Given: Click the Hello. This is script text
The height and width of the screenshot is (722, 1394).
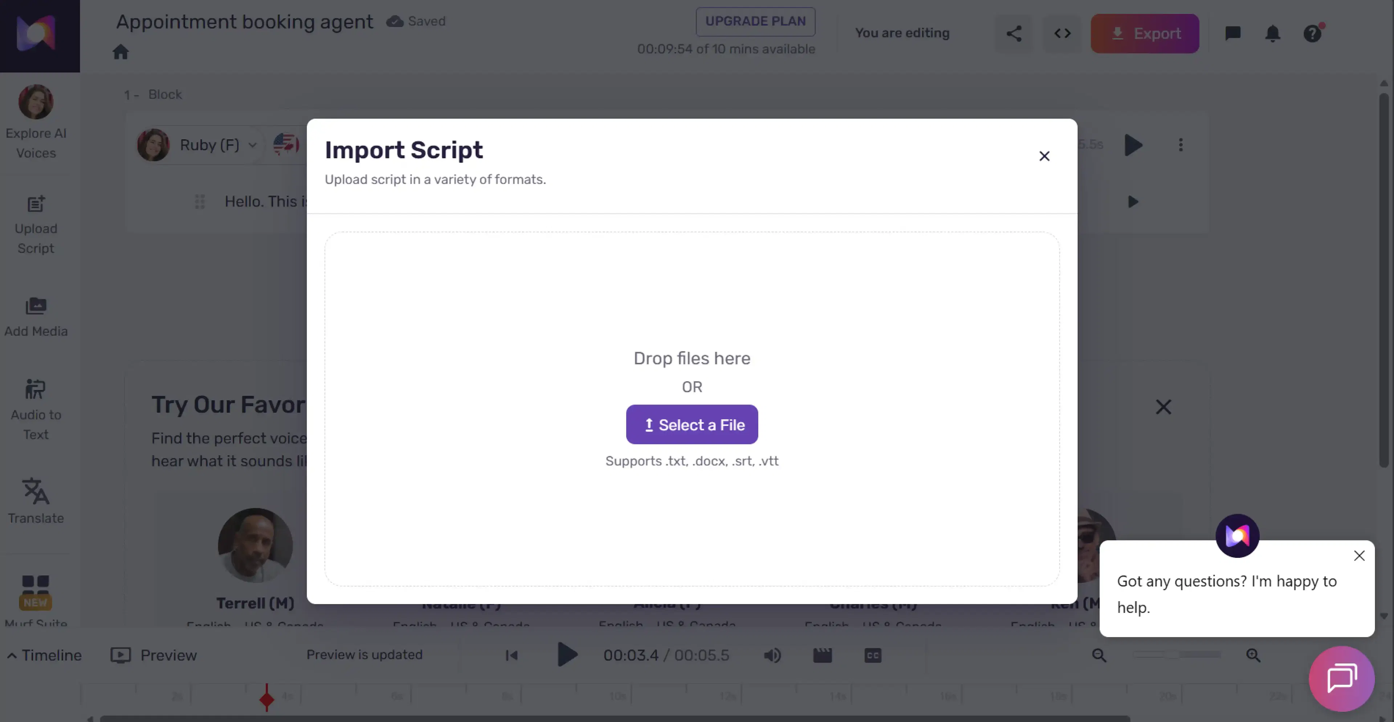Looking at the screenshot, I should pos(266,202).
